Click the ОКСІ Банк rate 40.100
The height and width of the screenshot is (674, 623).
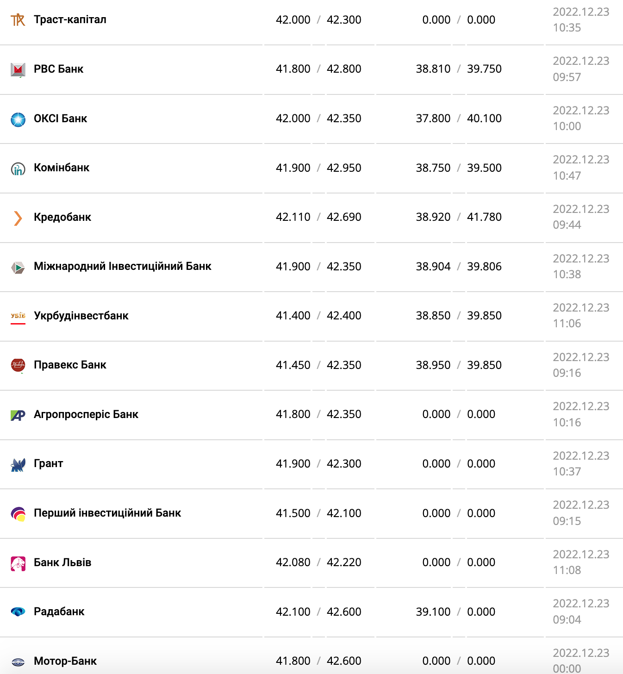click(x=484, y=119)
